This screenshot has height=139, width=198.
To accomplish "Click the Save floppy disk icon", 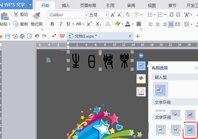I will (8, 36).
